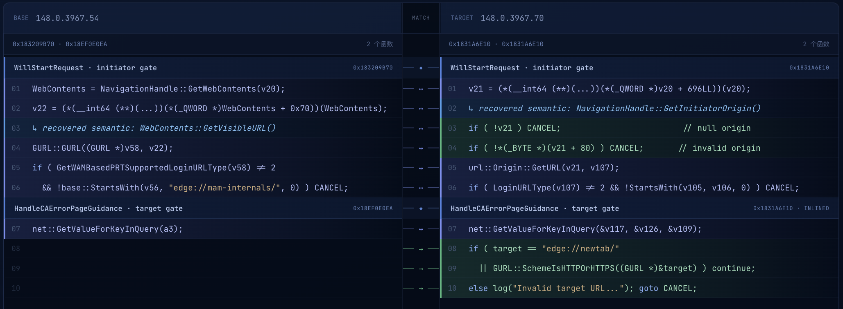Click the ↳ arrow before GetInitiatorOrigin semantic note

tap(471, 108)
